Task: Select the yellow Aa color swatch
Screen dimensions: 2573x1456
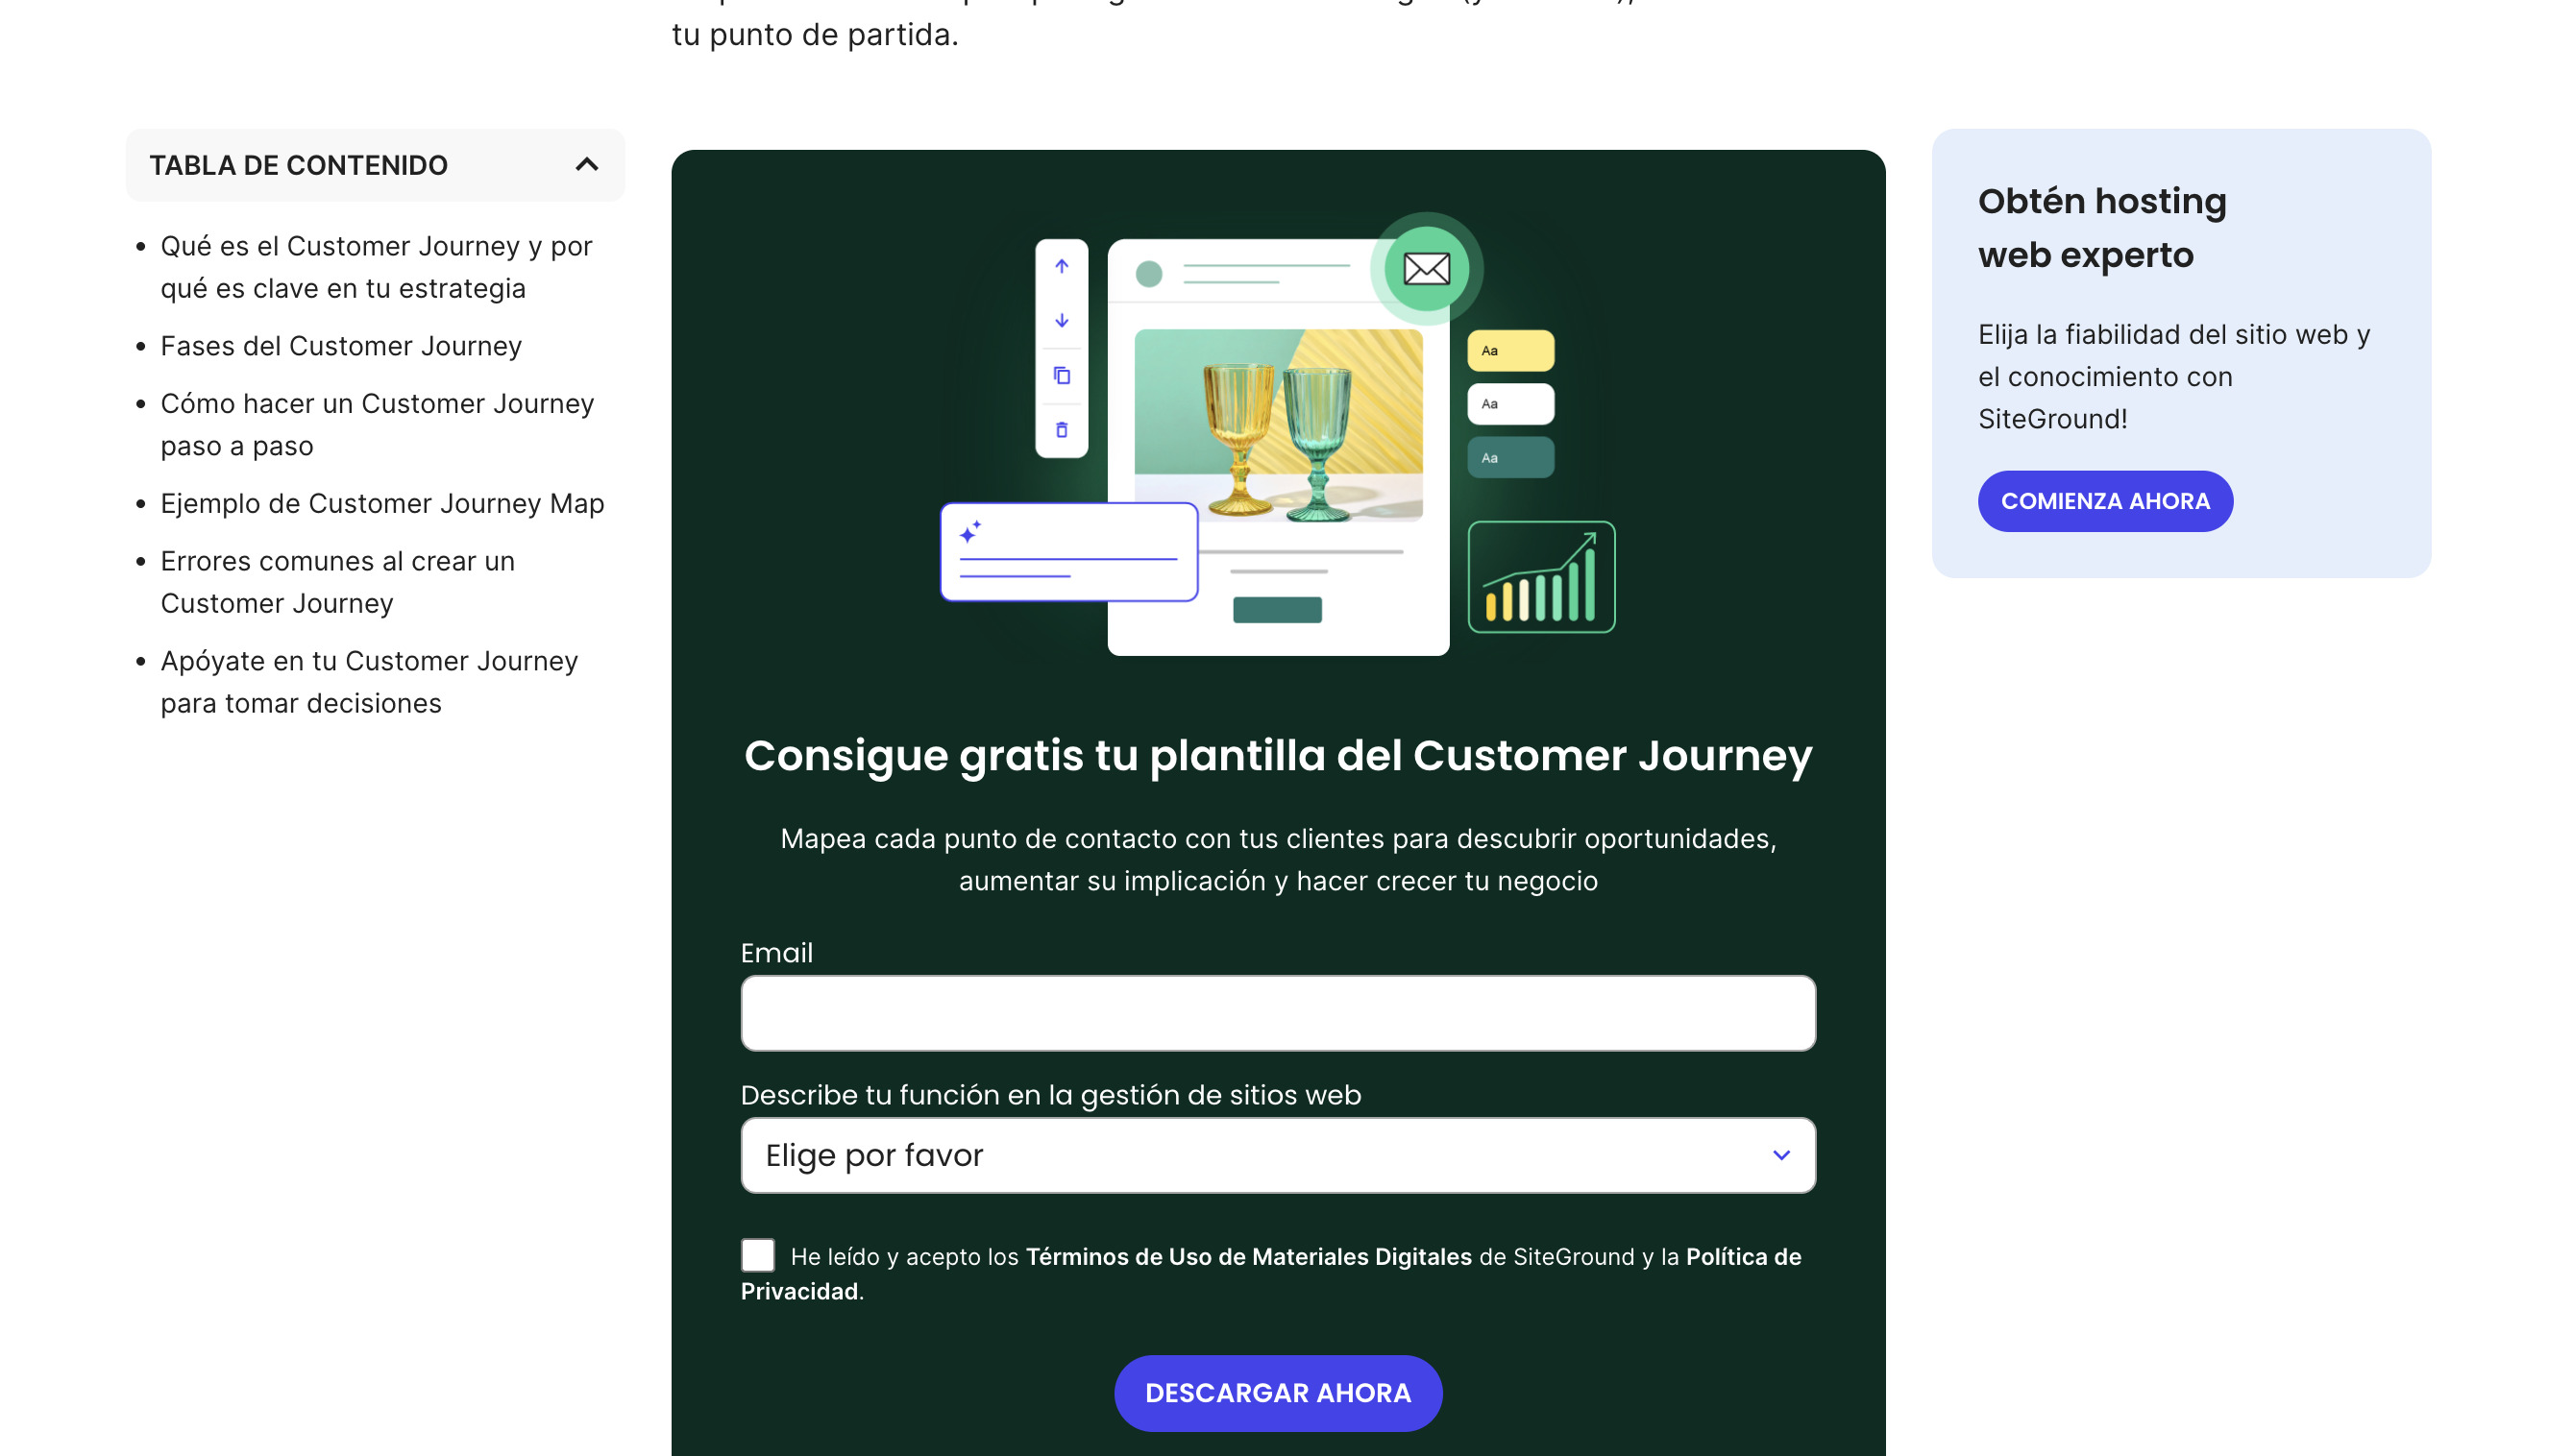Action: pyautogui.click(x=1510, y=350)
